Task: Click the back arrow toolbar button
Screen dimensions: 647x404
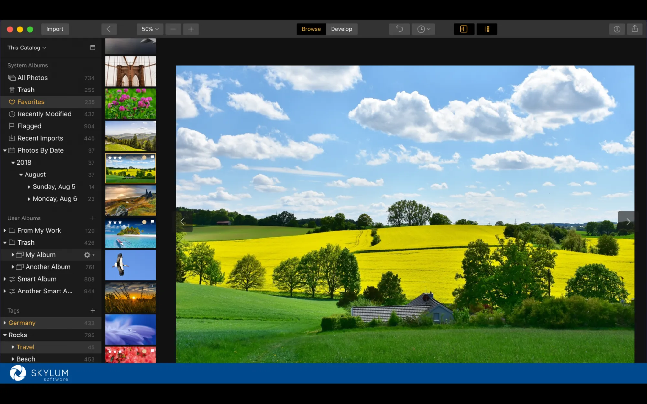Action: tap(109, 29)
